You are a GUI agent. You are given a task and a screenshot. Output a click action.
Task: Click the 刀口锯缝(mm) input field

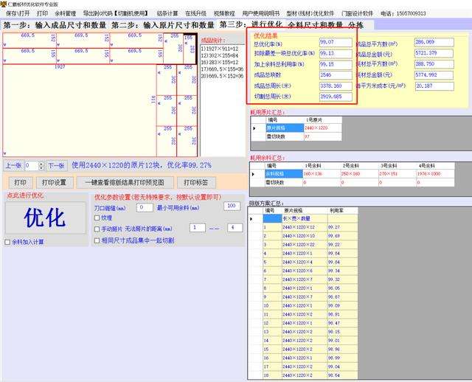tap(145, 207)
